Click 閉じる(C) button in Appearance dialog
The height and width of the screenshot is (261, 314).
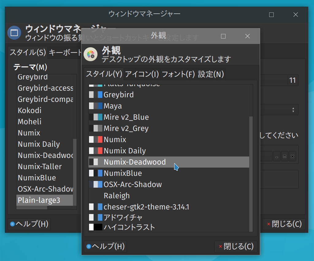coord(236,246)
